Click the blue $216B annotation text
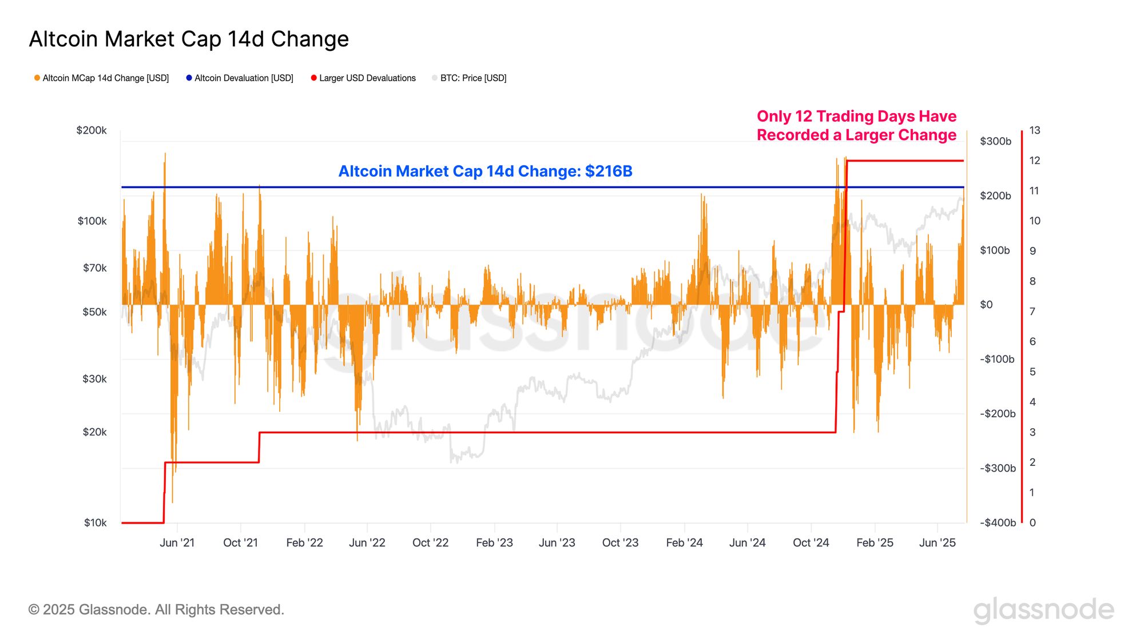 pos(485,171)
